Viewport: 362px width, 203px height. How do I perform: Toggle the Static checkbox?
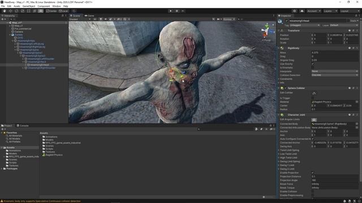tap(348, 21)
